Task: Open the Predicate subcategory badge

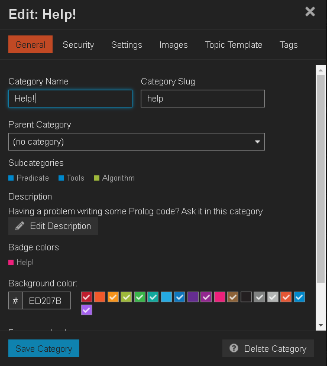Action: coord(29,178)
